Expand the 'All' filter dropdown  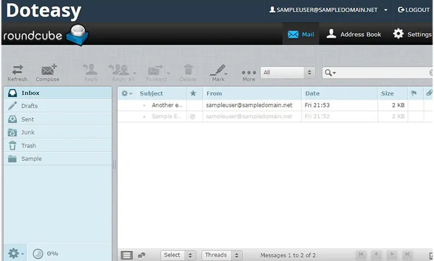click(x=287, y=72)
